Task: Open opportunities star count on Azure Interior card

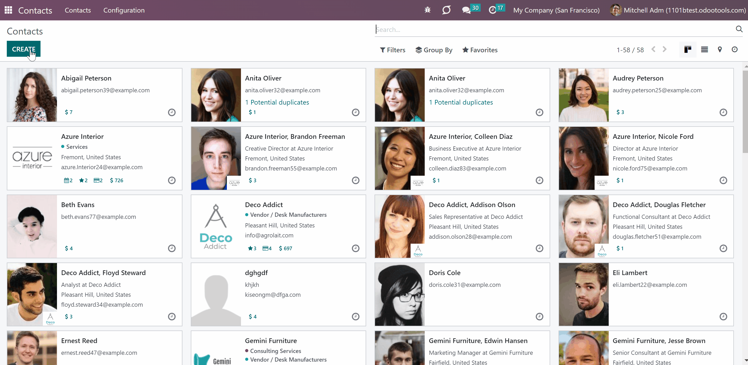Action: click(x=83, y=180)
